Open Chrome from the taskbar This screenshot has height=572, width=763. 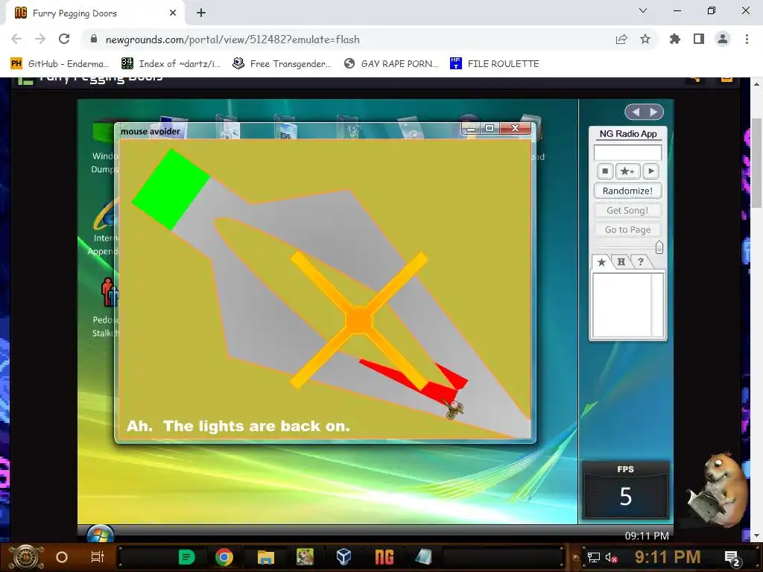pos(224,557)
